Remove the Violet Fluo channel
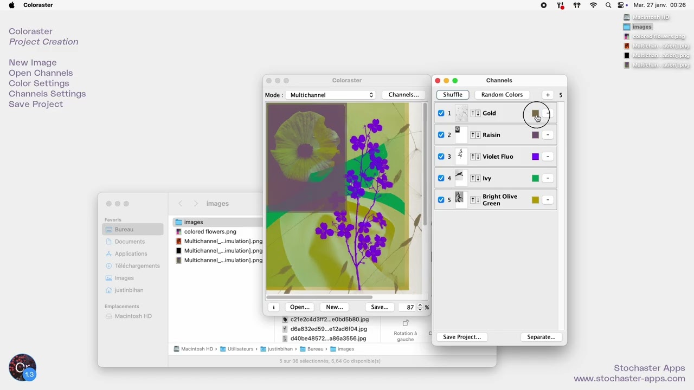 click(x=548, y=157)
